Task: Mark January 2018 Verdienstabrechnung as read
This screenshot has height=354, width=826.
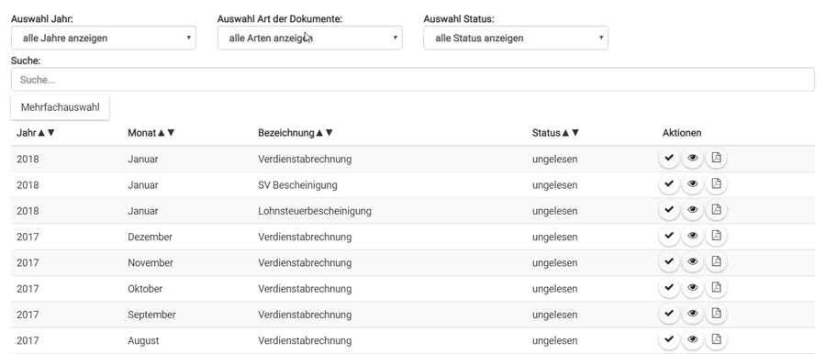Action: click(669, 158)
